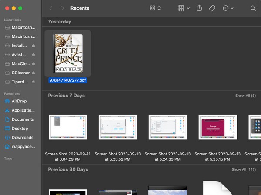Click the Locations sidebar heading

pyautogui.click(x=13, y=20)
